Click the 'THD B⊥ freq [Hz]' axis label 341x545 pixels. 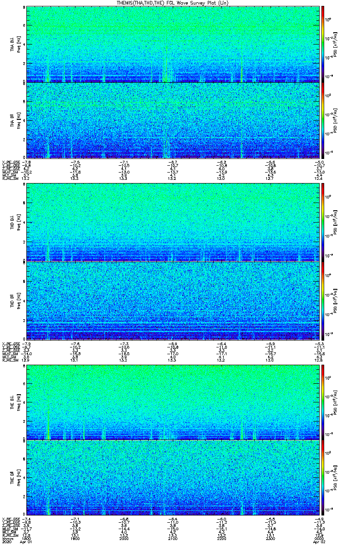15,223
